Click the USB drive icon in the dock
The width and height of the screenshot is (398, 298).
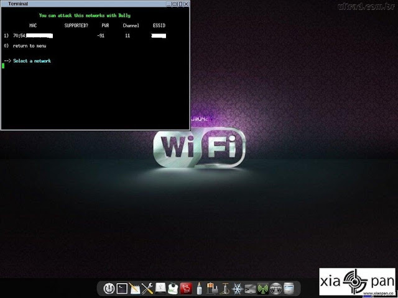[160, 288]
